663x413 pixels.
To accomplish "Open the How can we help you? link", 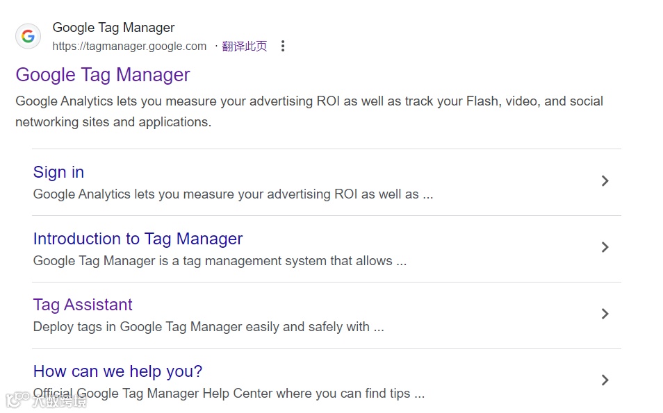I will point(117,371).
